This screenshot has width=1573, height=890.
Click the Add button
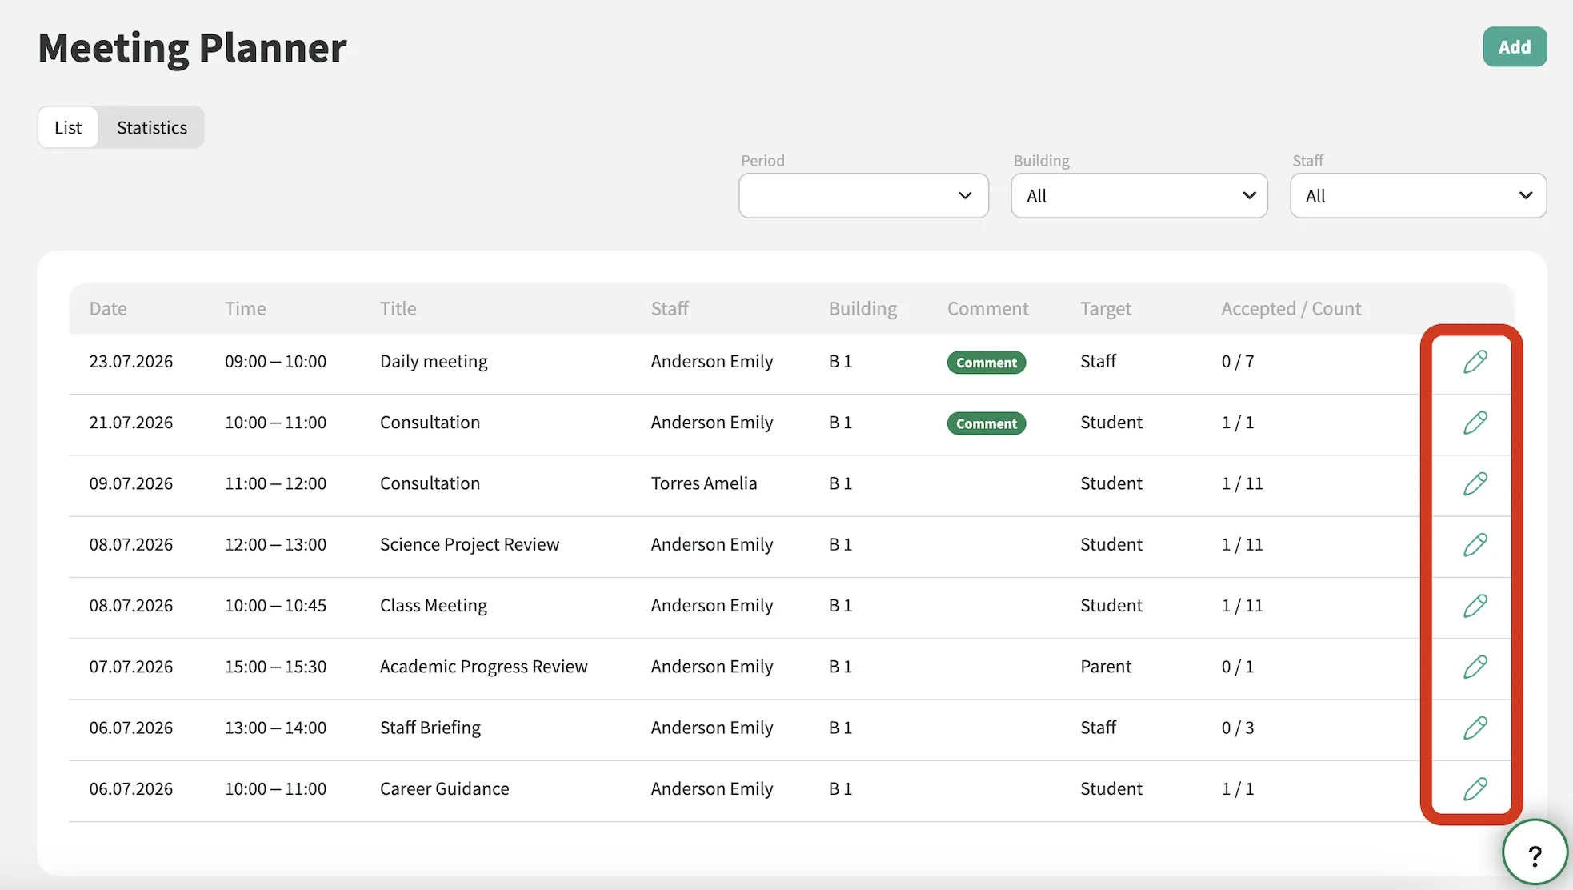tap(1515, 46)
